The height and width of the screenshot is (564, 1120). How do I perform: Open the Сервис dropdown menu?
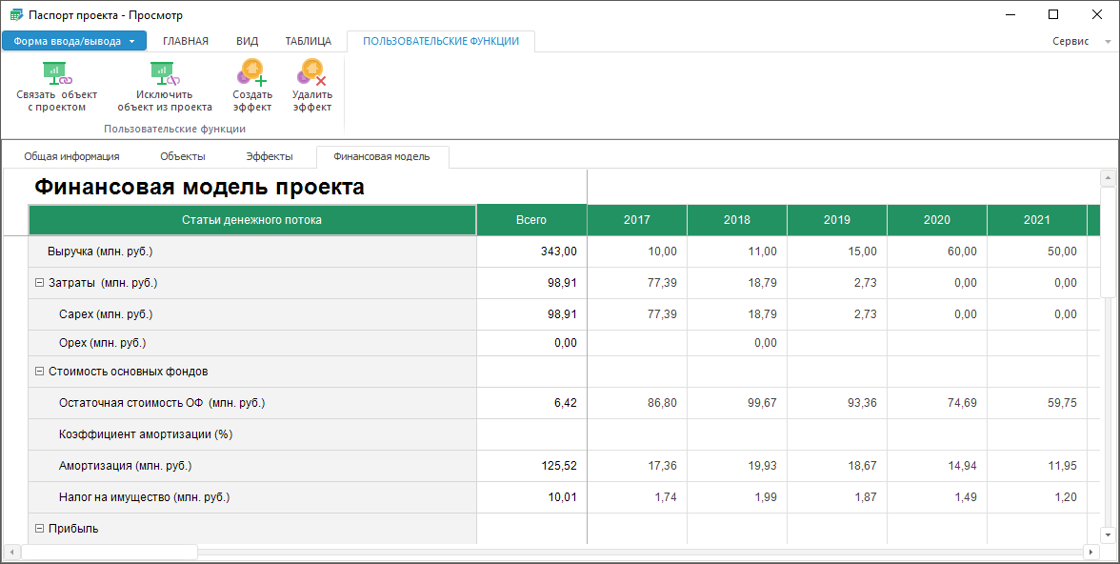[x=1081, y=42]
